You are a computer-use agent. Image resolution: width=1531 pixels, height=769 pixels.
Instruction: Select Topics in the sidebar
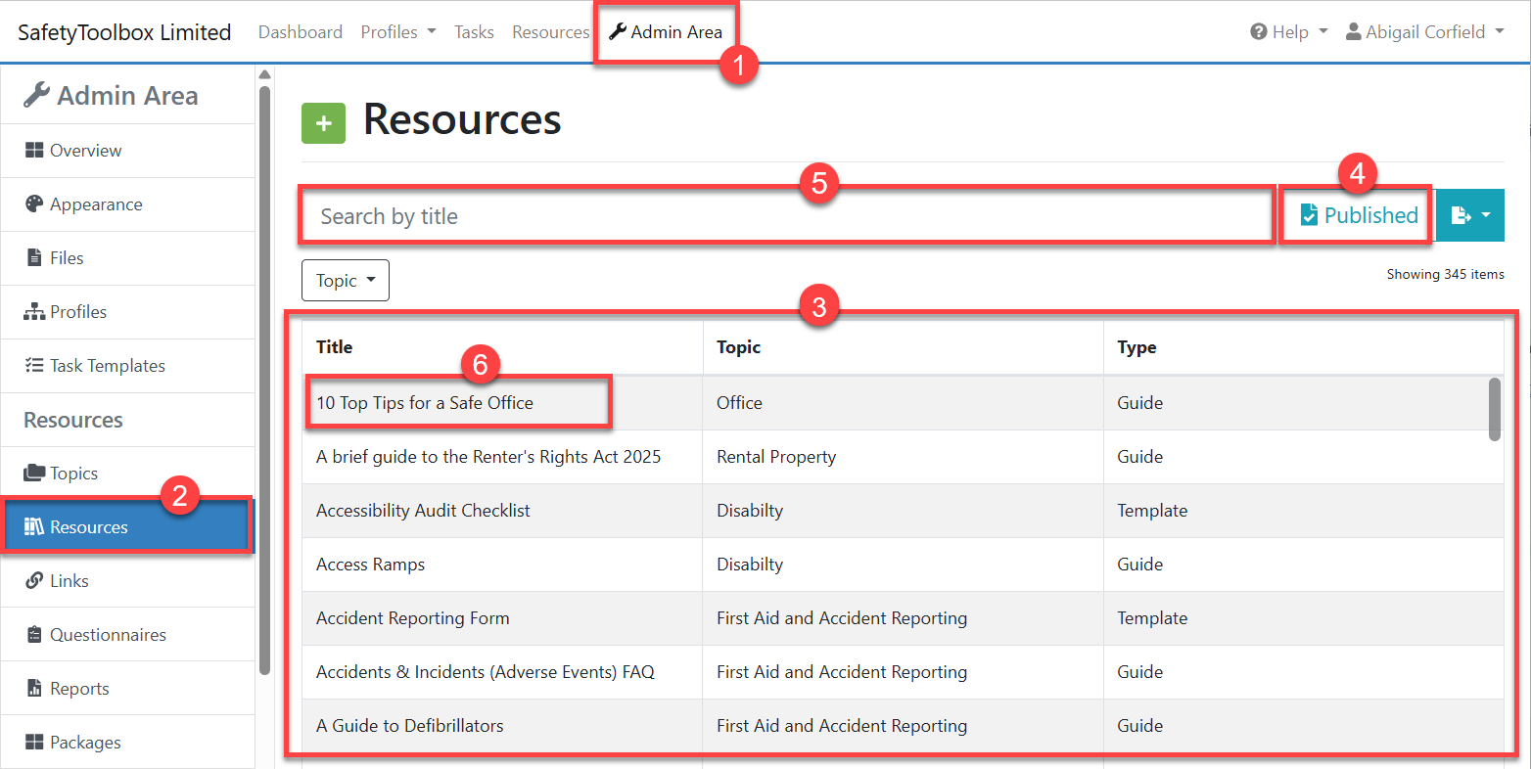coord(73,474)
